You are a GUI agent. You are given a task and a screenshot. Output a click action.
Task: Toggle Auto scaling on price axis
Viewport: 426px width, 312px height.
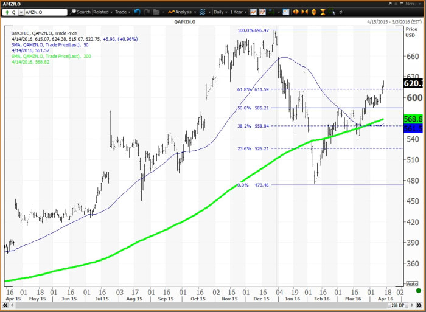(413, 284)
